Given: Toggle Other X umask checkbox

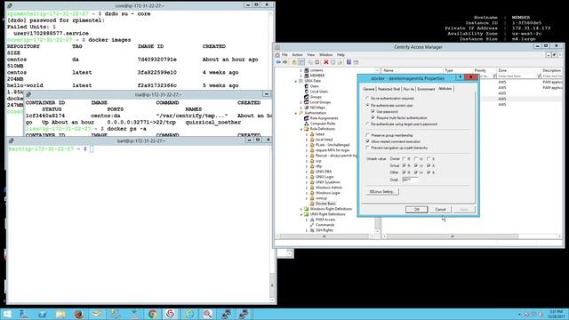Looking at the screenshot, I should tap(429, 172).
